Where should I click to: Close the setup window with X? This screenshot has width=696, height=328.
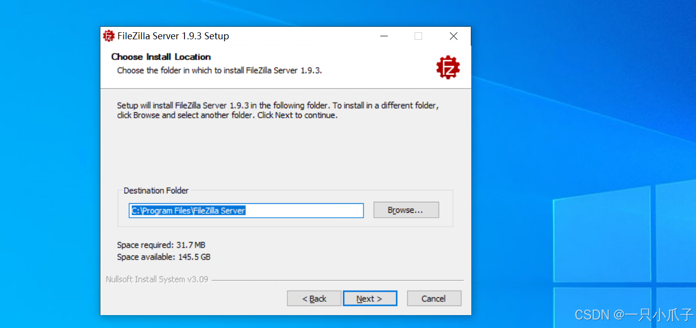point(453,36)
